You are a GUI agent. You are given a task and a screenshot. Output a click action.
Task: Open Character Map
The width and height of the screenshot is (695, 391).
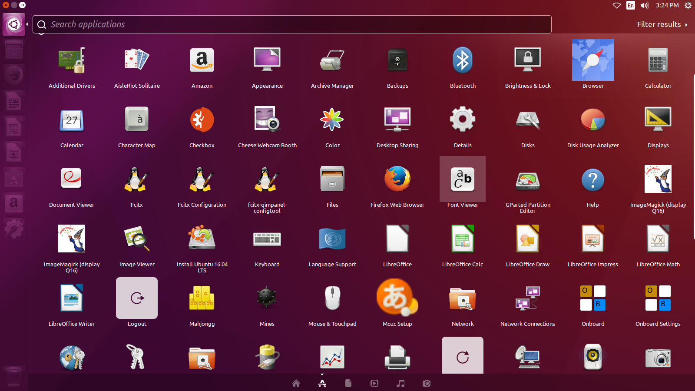click(x=137, y=119)
